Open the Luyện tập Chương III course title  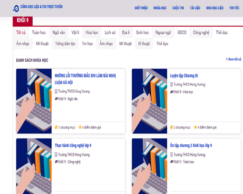coord(184,76)
